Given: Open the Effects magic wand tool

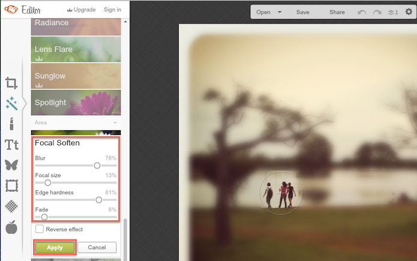Looking at the screenshot, I should [x=11, y=103].
